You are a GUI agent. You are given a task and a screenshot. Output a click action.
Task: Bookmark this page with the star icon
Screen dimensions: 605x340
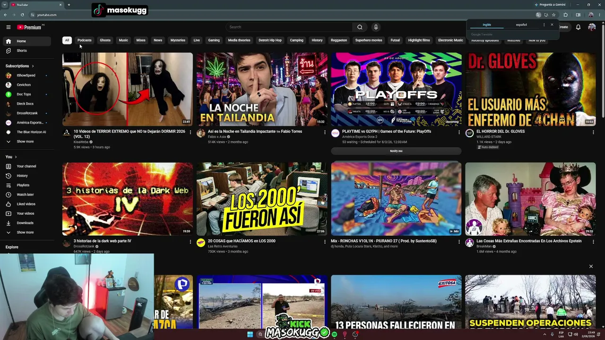click(553, 15)
